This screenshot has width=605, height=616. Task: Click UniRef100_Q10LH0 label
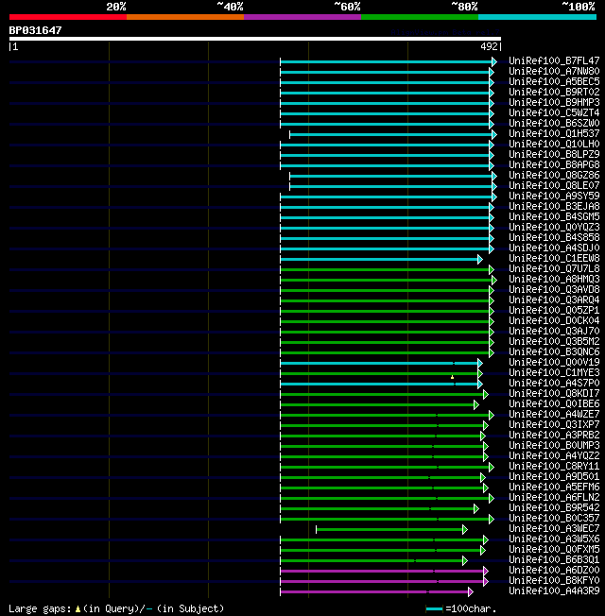coord(554,145)
